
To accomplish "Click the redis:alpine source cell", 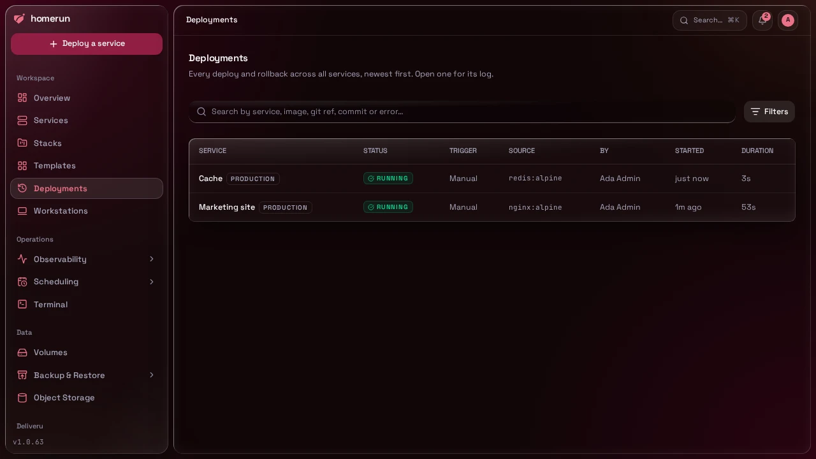I will click(x=535, y=178).
